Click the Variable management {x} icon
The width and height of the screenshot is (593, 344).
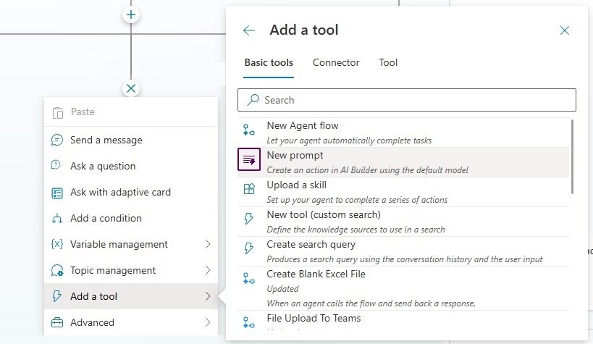coord(57,244)
